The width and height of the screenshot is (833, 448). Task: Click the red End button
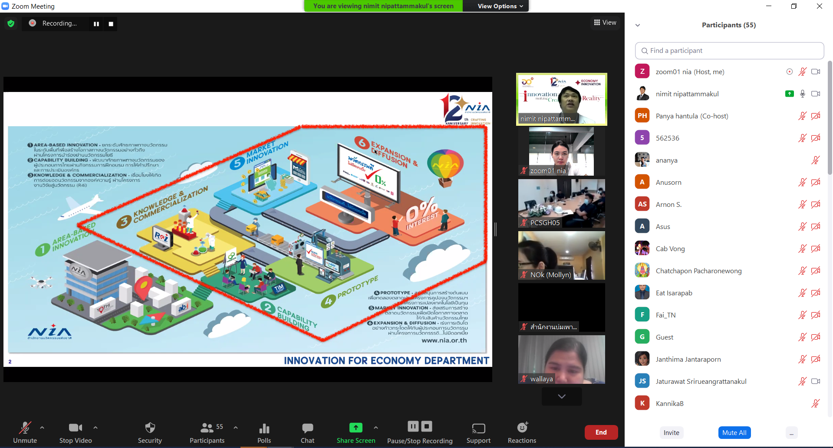[x=601, y=432]
